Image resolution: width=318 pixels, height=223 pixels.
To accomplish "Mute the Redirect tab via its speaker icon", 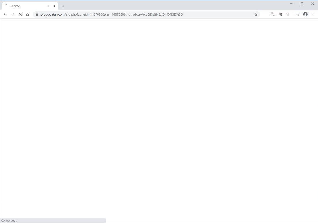I will 49,6.
